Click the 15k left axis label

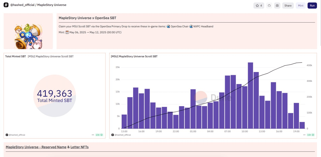coord(117,92)
